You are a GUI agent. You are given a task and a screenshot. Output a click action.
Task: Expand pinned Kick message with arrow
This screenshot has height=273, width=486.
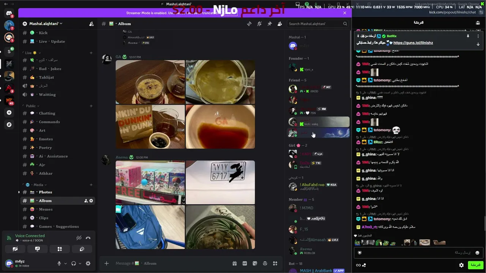click(478, 44)
